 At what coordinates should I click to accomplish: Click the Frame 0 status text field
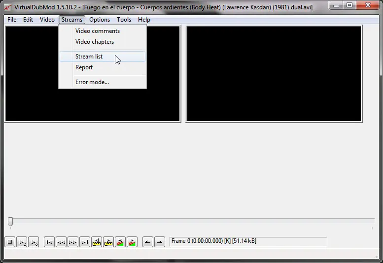(248, 241)
